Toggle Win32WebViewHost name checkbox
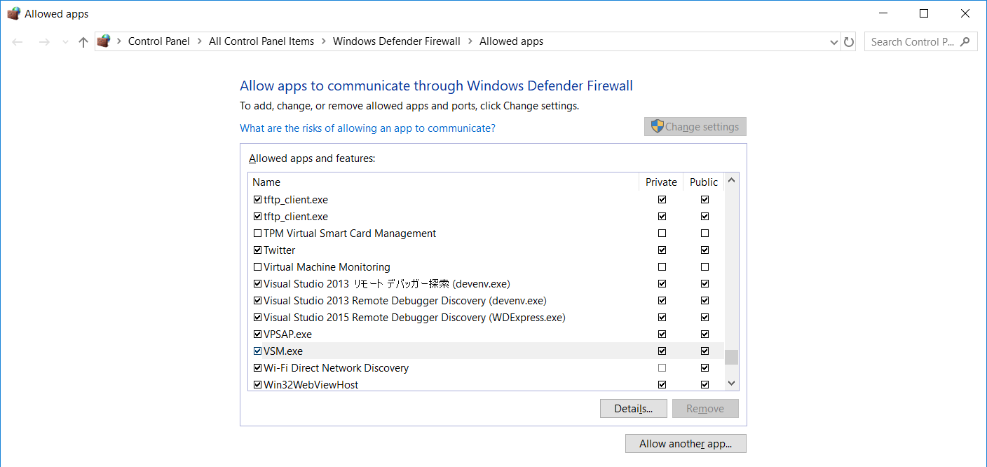 [x=257, y=385]
